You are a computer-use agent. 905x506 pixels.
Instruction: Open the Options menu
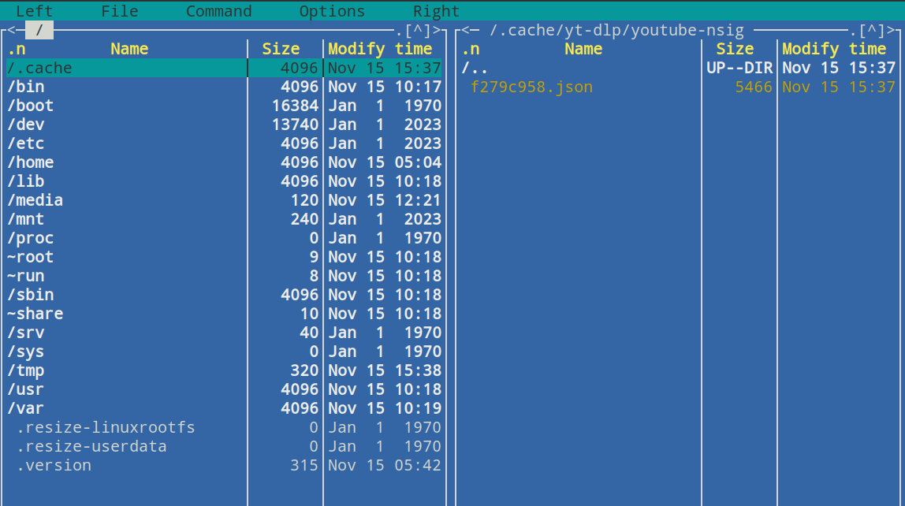coord(332,11)
